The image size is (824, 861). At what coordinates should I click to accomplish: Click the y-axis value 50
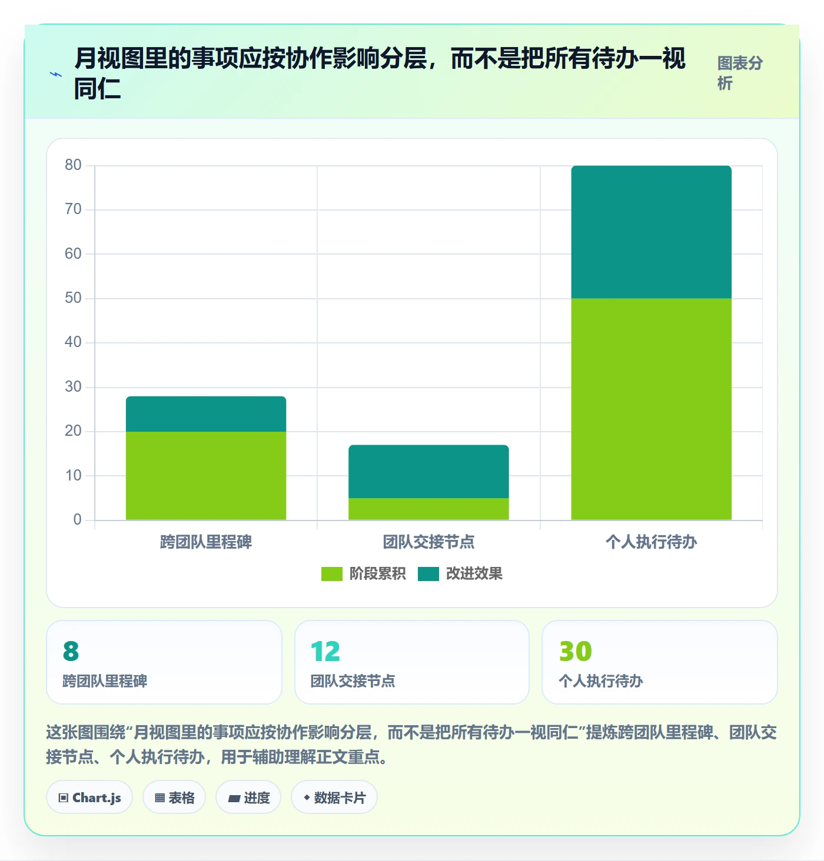(x=74, y=298)
